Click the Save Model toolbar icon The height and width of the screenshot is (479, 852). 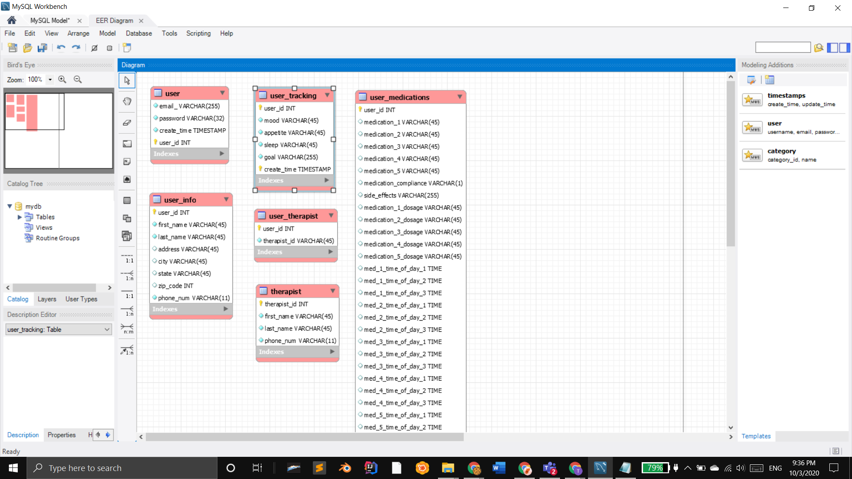42,48
